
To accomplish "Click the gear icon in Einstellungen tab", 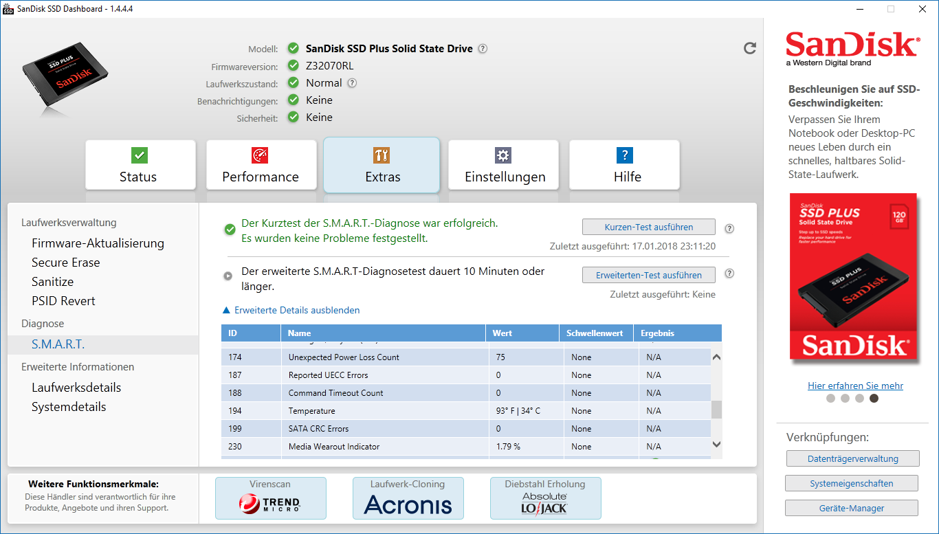I will click(x=503, y=155).
